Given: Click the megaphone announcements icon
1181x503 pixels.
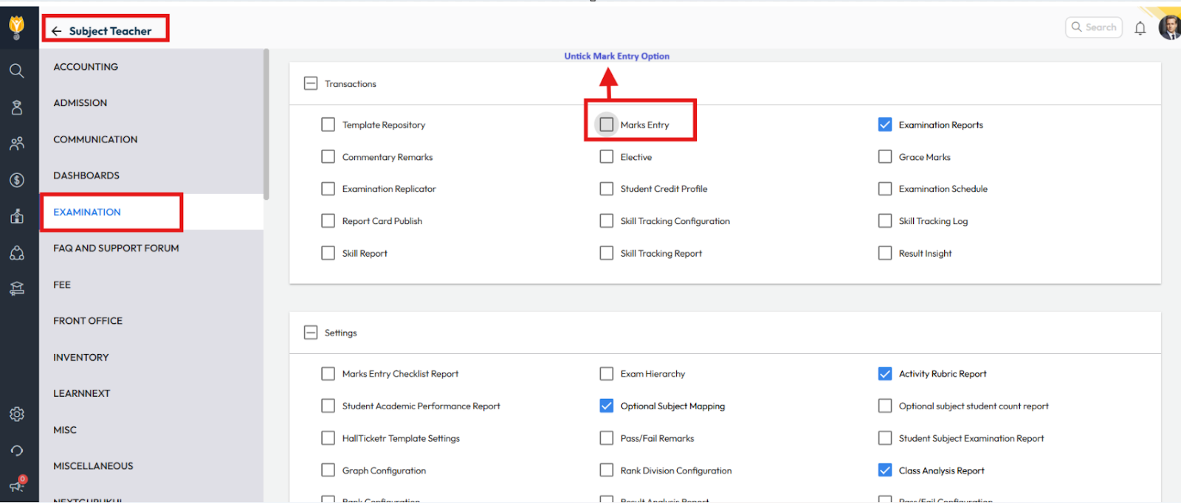Looking at the screenshot, I should coord(16,485).
